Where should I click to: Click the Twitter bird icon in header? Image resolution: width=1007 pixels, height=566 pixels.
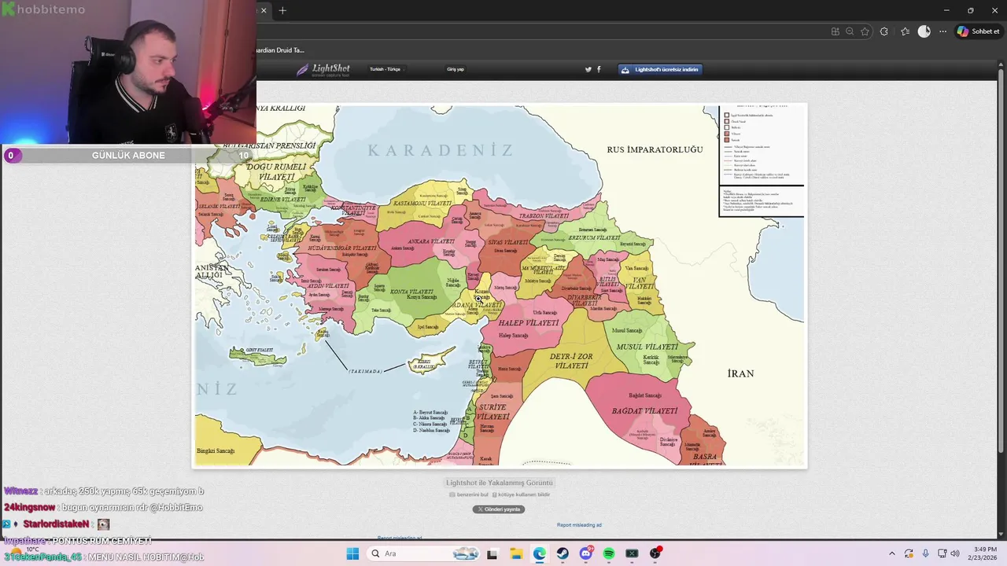click(x=588, y=69)
